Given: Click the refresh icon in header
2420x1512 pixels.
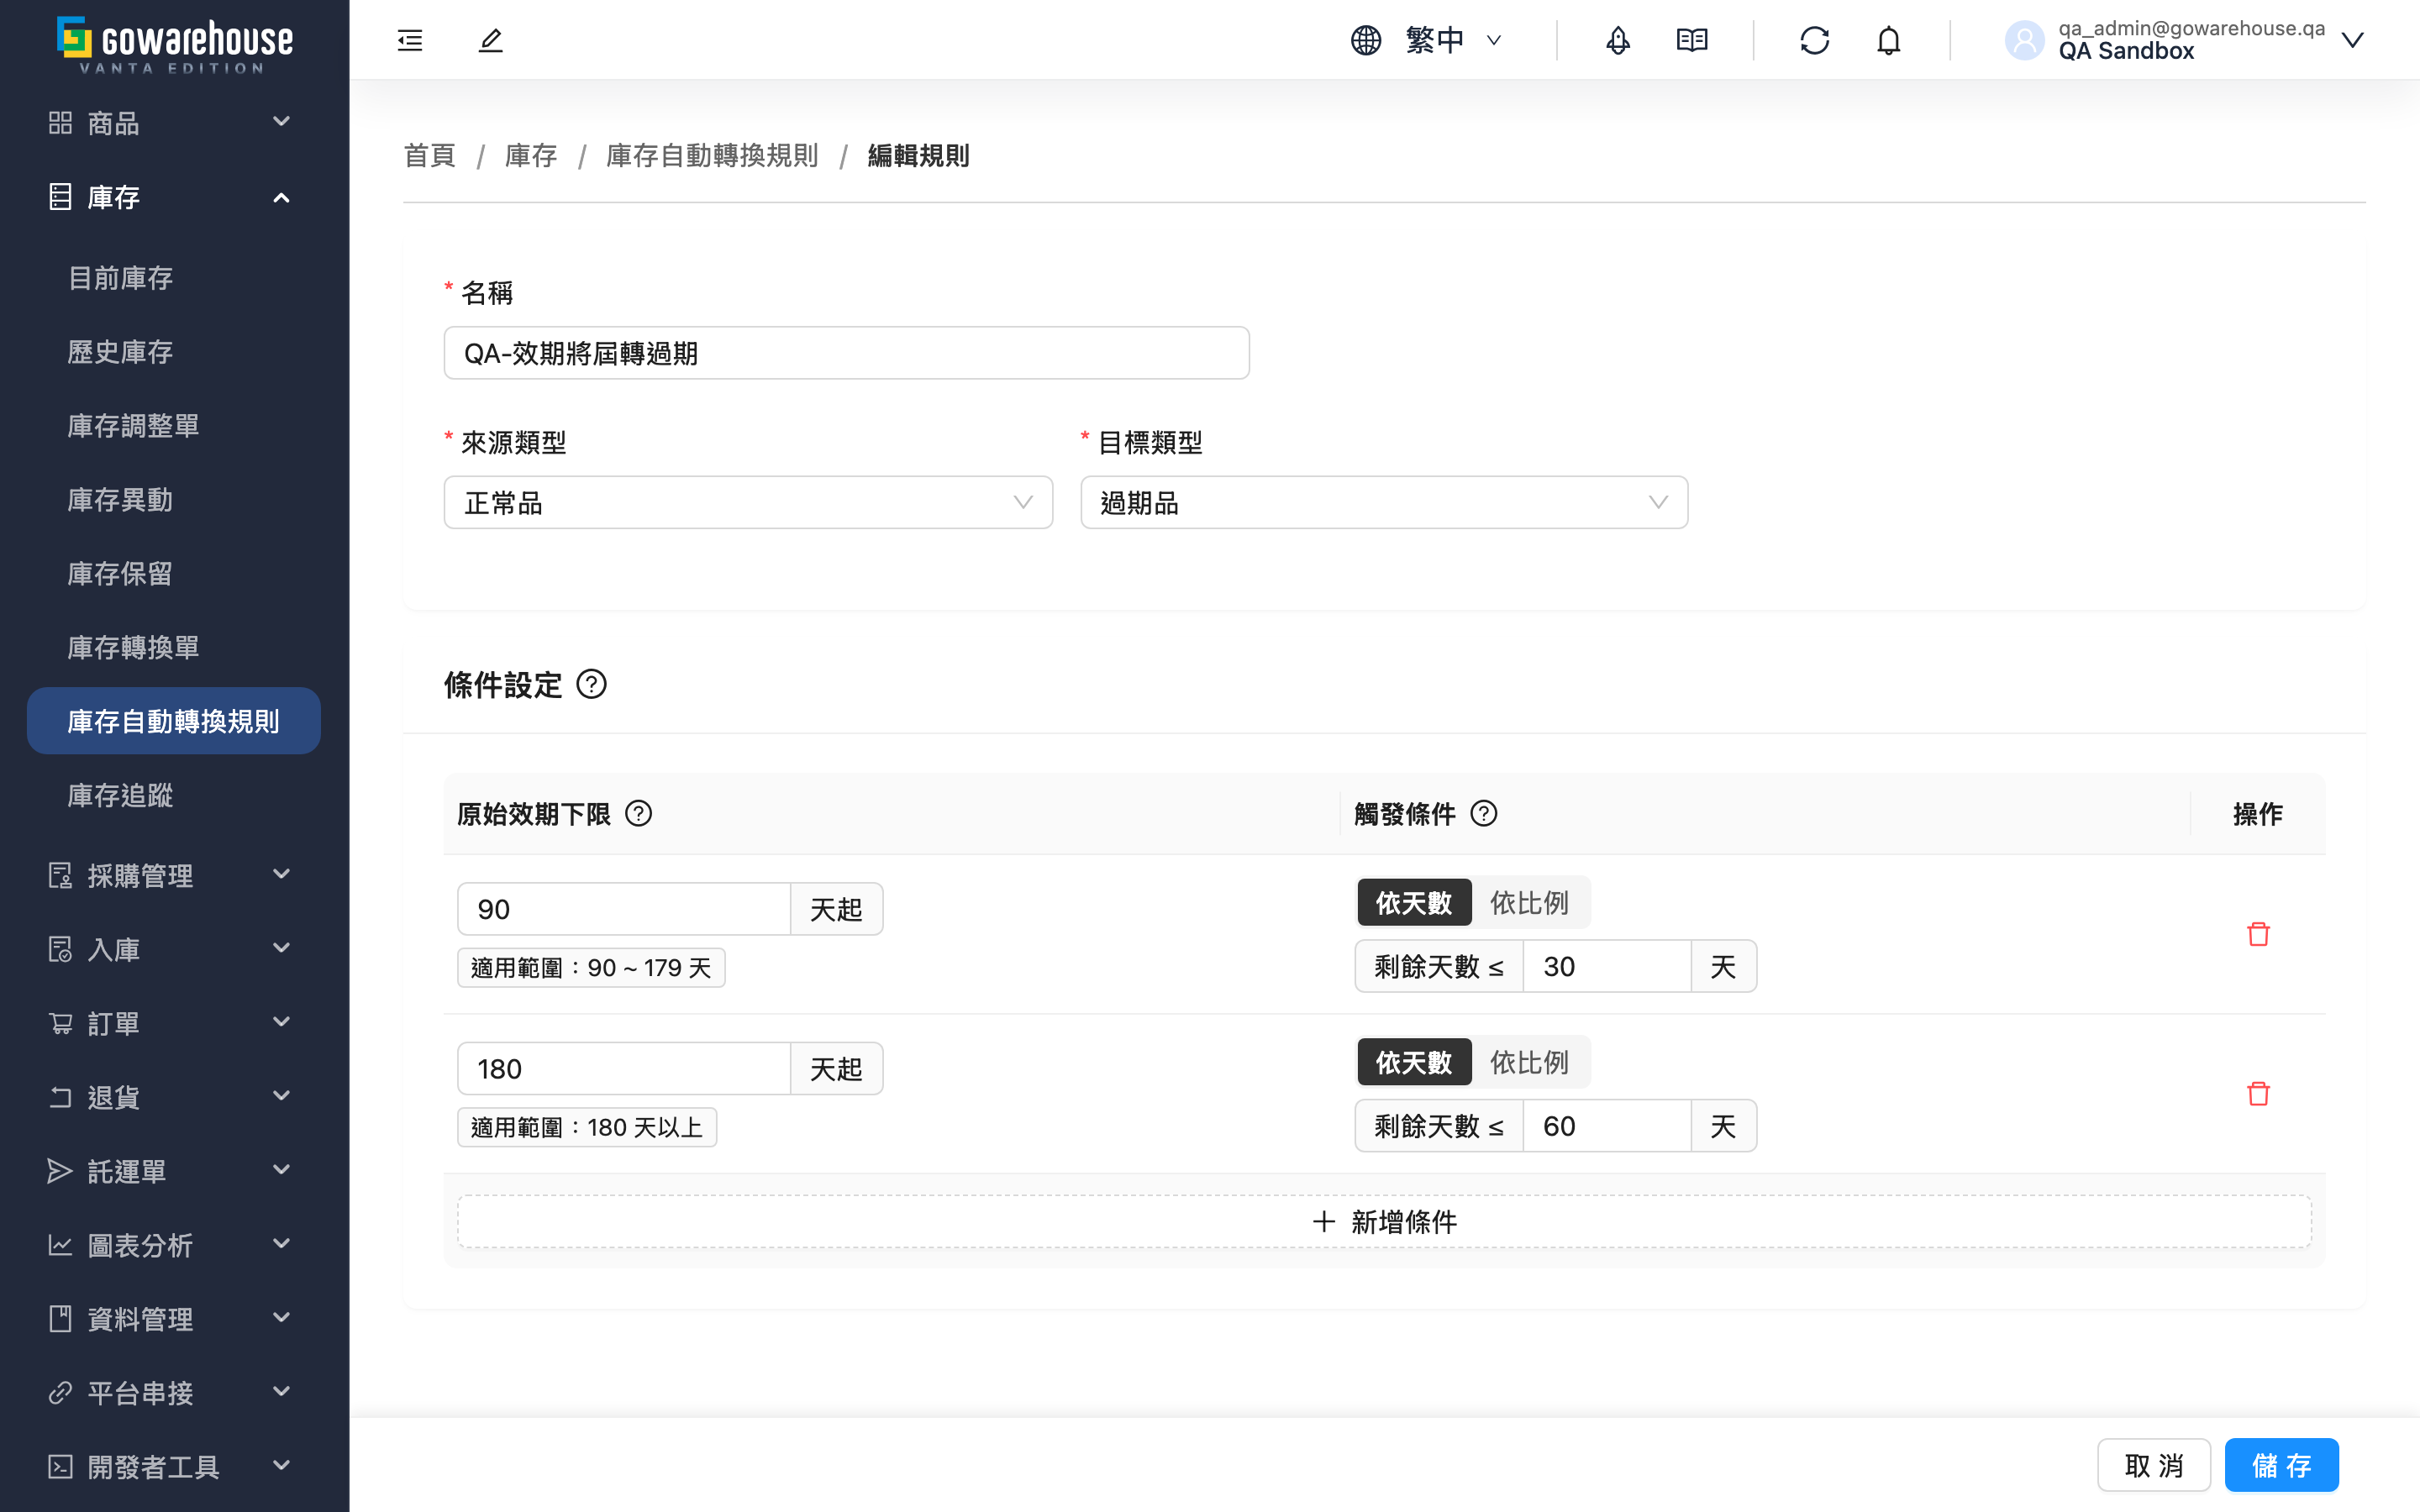Looking at the screenshot, I should tap(1814, 40).
